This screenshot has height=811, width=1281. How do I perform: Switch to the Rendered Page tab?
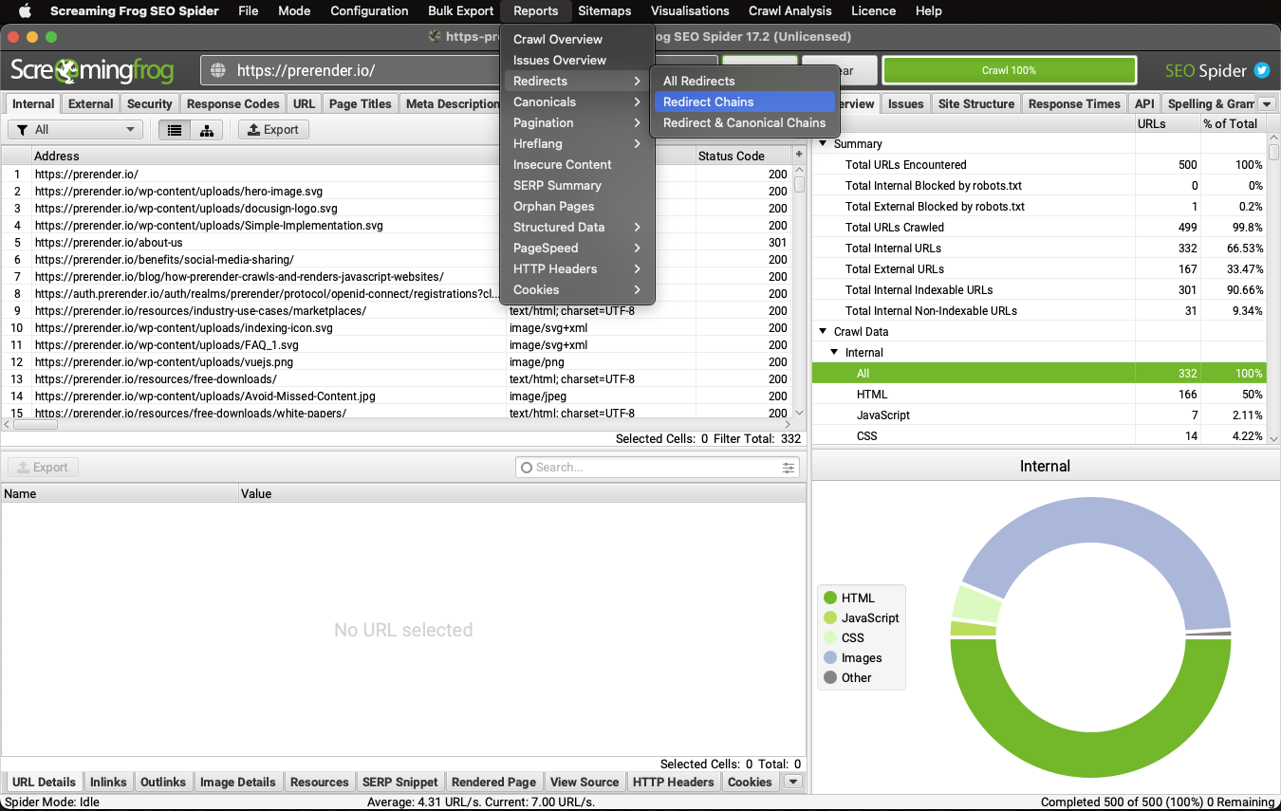click(493, 783)
